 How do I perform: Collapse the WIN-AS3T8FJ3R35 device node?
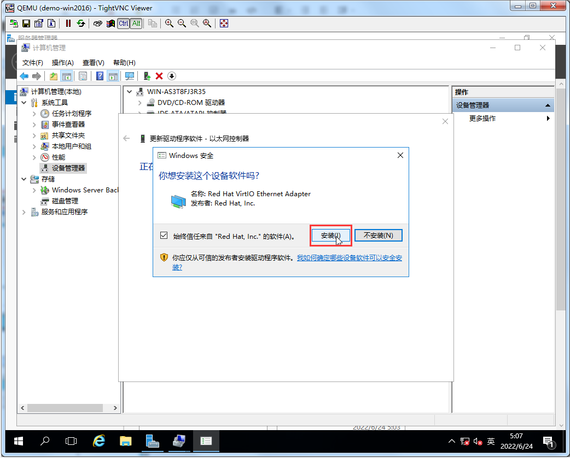[130, 92]
